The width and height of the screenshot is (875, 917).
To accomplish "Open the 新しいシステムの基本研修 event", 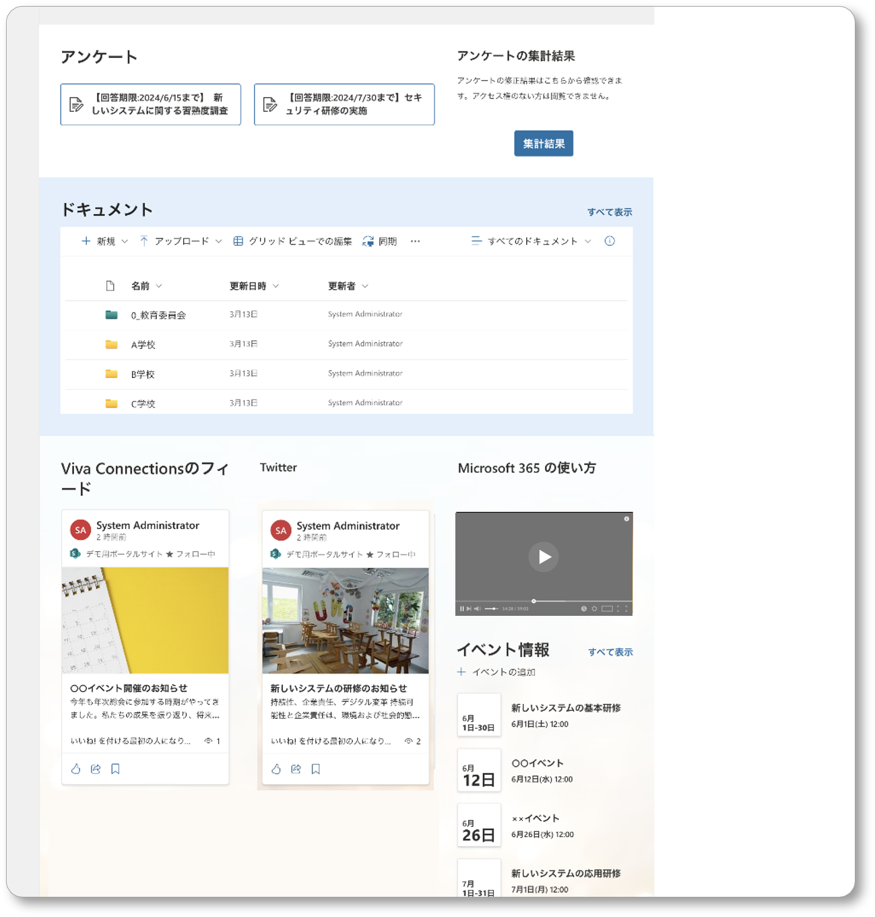I will pyautogui.click(x=566, y=708).
